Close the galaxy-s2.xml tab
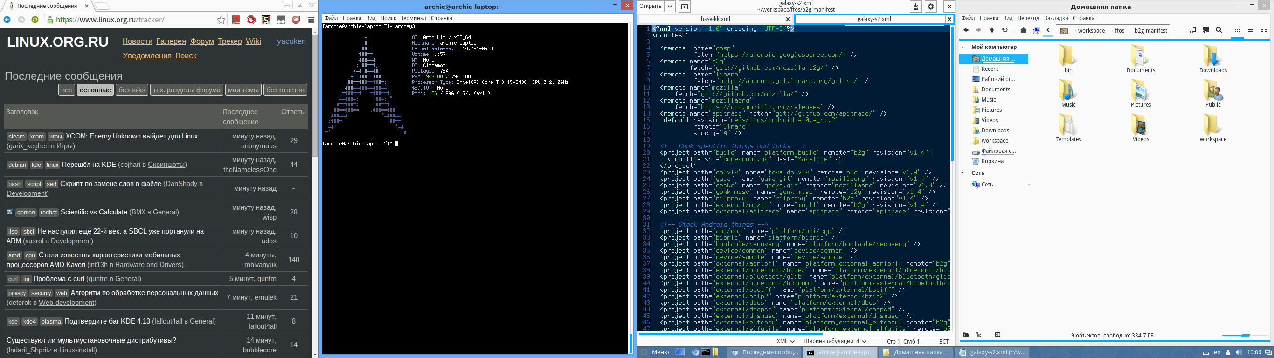 949,19
